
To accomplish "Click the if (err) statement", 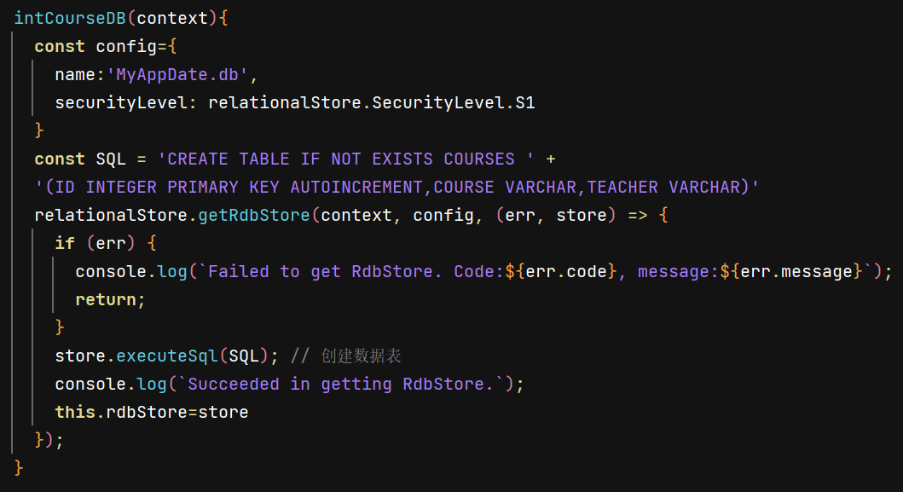I will click(95, 244).
